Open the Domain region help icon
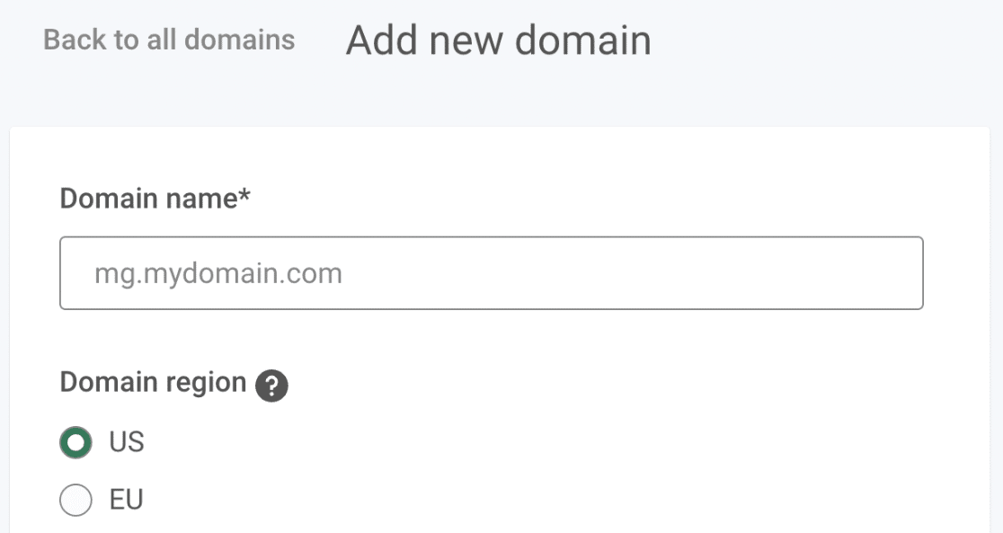This screenshot has width=1003, height=533. point(271,386)
